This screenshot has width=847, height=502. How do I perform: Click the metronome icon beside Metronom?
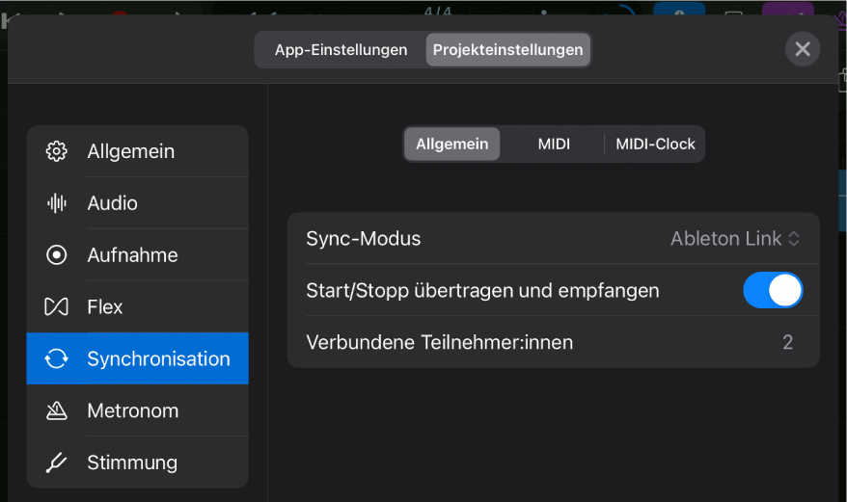point(56,410)
